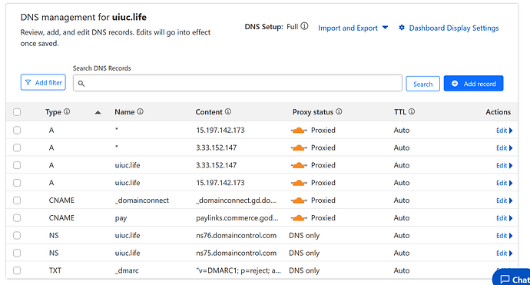Focus the Search DNS Records field
The image size is (530, 285).
click(237, 83)
